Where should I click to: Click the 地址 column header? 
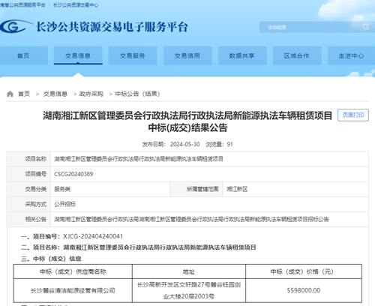tap(189, 271)
